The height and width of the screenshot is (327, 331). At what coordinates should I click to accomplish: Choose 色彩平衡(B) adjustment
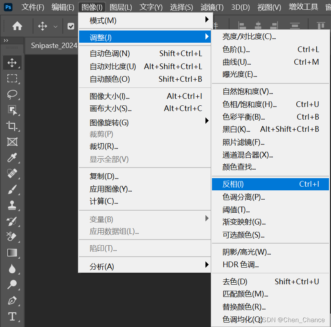tap(270, 117)
